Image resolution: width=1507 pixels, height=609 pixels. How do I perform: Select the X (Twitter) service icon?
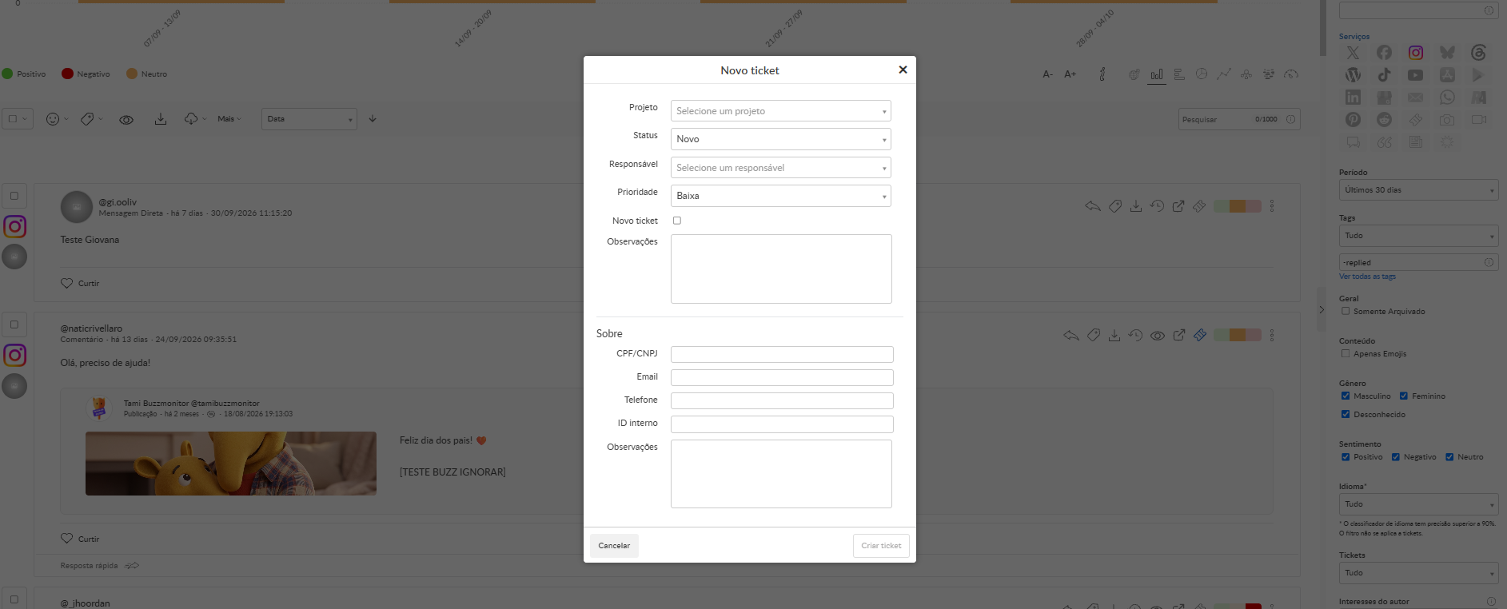[x=1353, y=53]
